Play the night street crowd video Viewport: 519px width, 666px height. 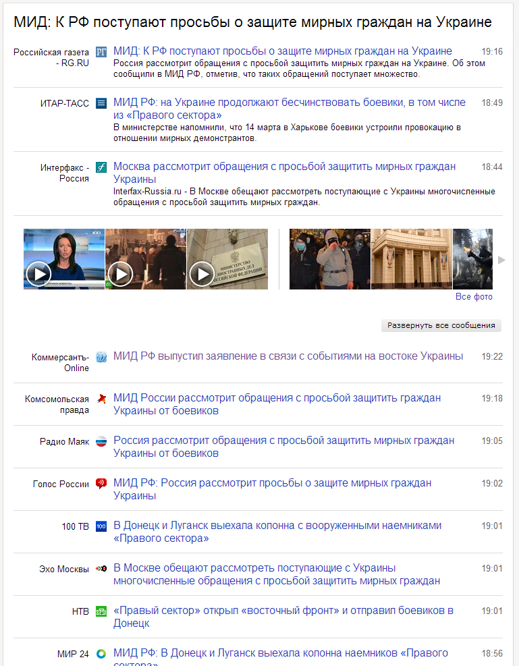click(146, 259)
